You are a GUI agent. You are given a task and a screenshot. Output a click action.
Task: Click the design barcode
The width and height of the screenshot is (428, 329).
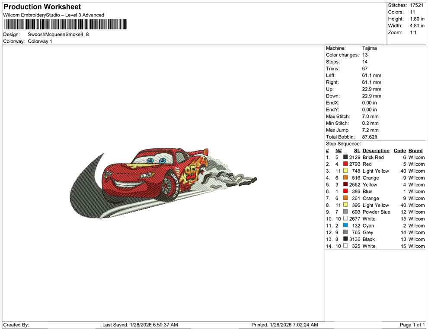(65, 25)
